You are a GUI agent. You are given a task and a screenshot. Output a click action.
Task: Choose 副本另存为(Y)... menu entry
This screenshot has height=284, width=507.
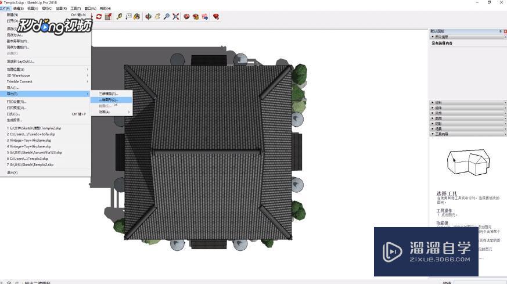[x=46, y=41]
